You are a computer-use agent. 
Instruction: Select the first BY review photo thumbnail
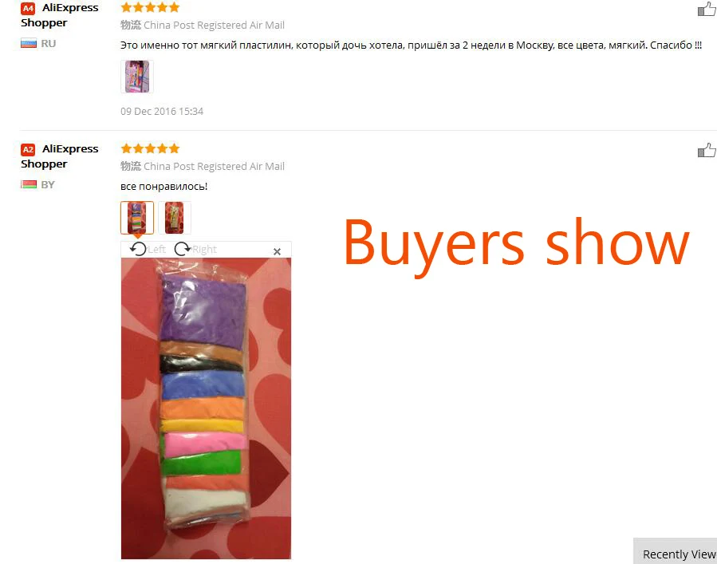point(136,218)
